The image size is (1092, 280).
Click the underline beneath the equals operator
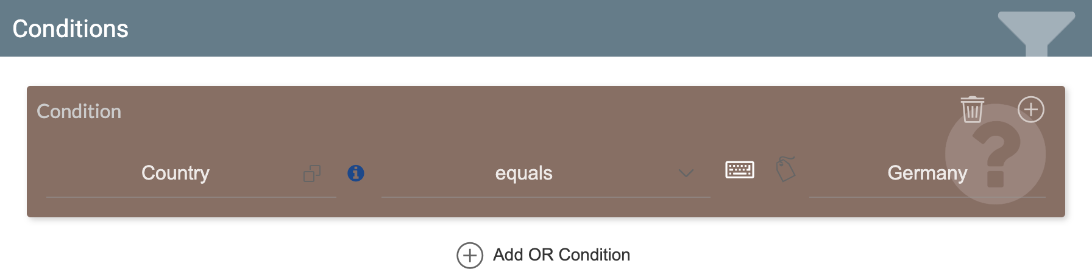click(x=545, y=197)
